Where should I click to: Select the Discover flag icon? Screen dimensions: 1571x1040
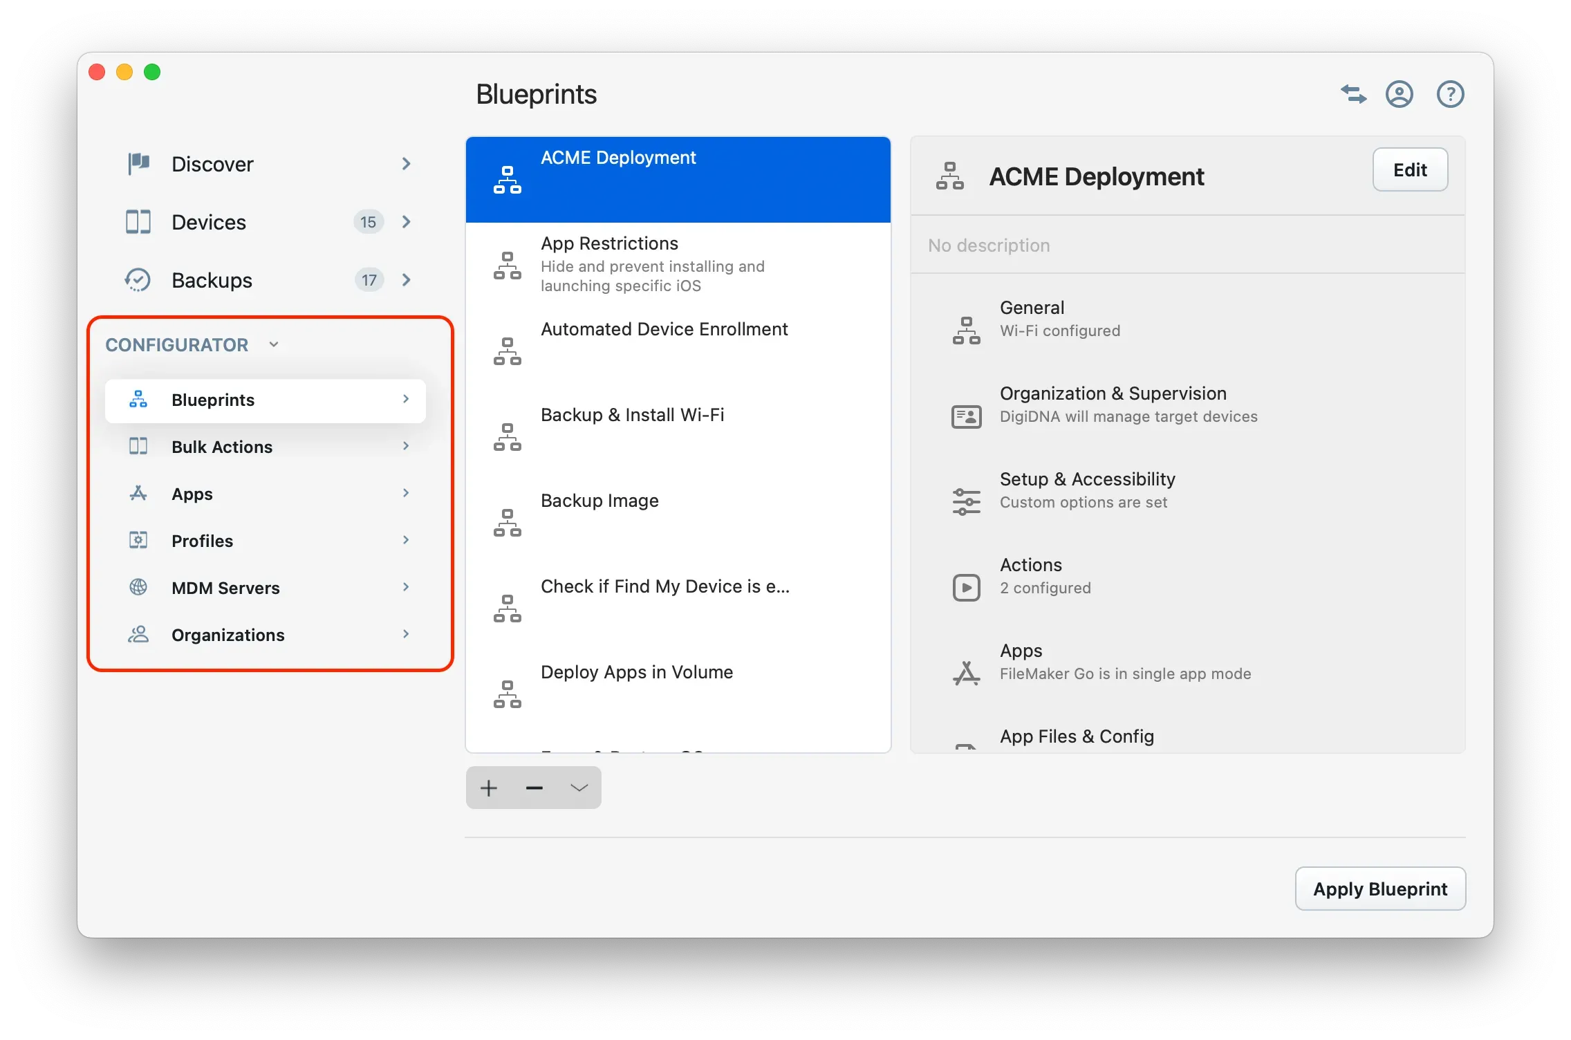[138, 164]
